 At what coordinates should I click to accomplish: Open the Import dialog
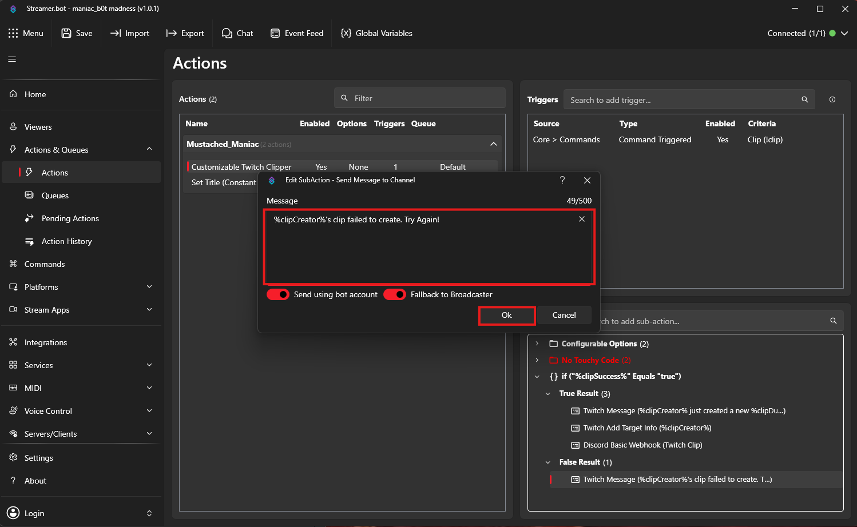(x=130, y=33)
